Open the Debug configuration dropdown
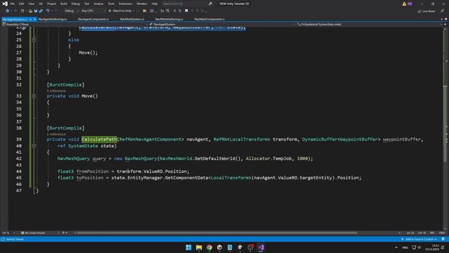 point(72,11)
